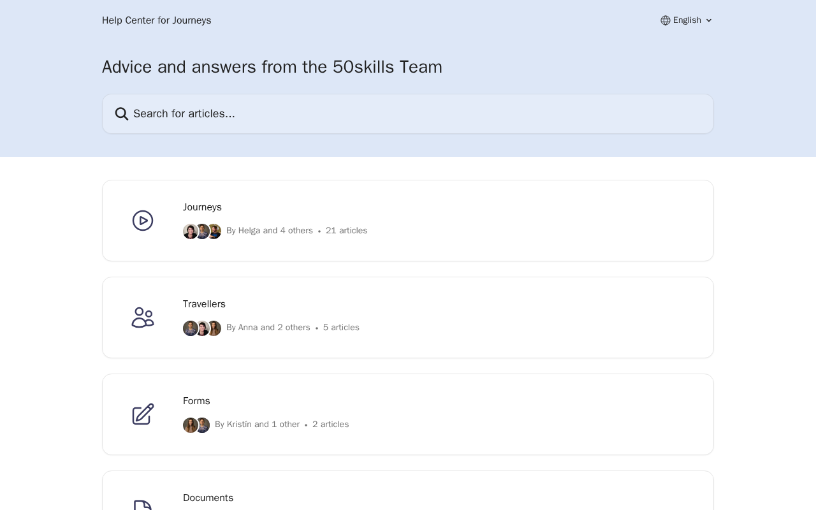Click first author avatar under Forms
The width and height of the screenshot is (816, 510).
click(190, 425)
